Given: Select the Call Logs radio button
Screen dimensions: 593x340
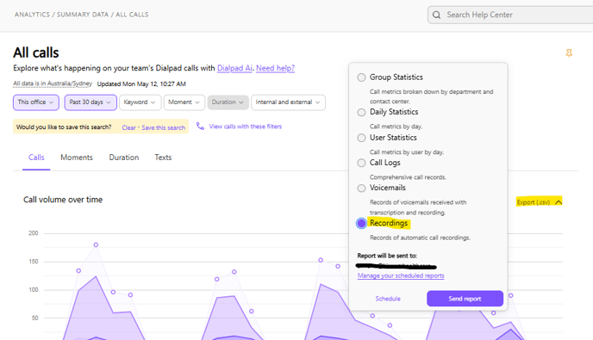Looking at the screenshot, I should 361,163.
